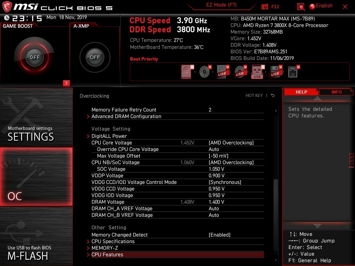This screenshot has height=266, width=355.
Task: Edit VDDG CCD Voltage 0.950 V value
Action: (216, 189)
